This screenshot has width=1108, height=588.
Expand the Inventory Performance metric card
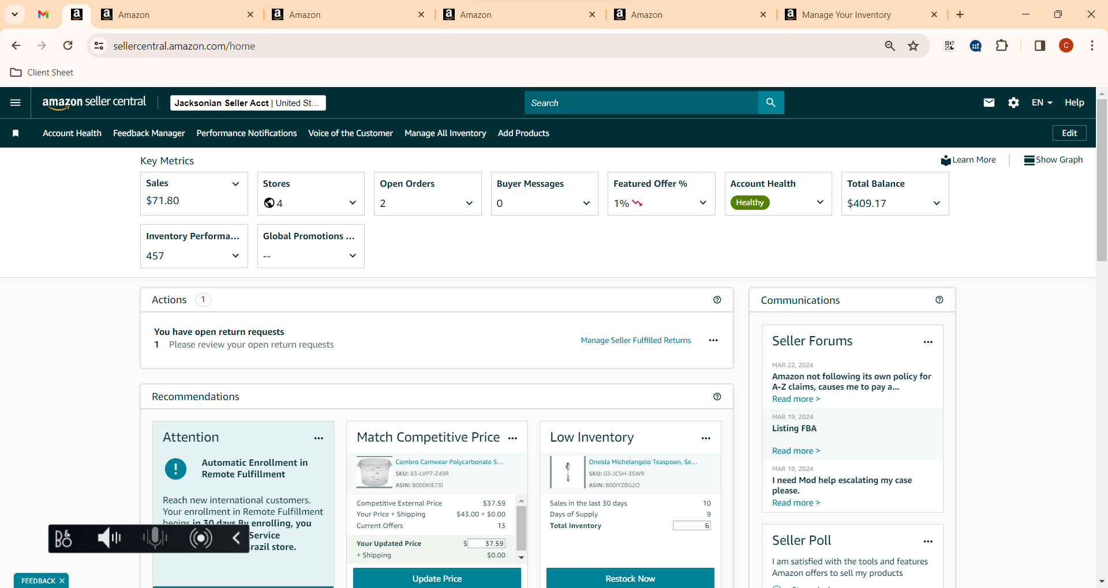(235, 255)
